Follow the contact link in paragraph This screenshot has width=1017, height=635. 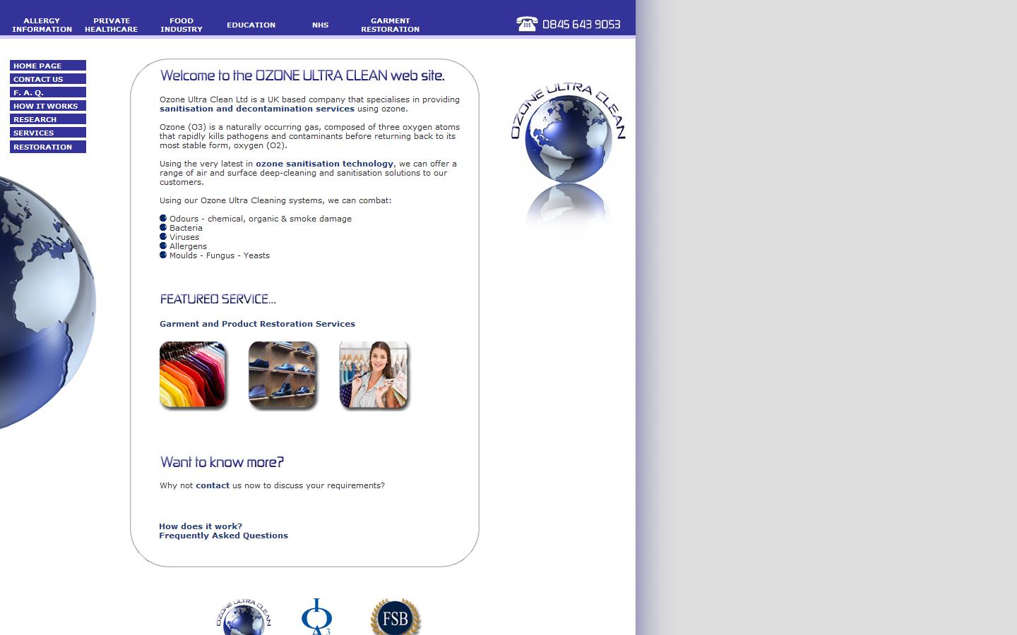[213, 485]
